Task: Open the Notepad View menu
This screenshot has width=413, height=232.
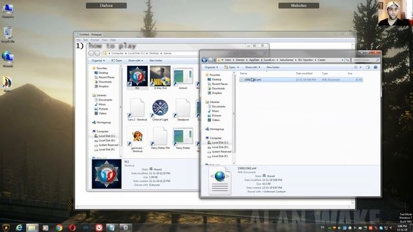Action: click(105, 40)
